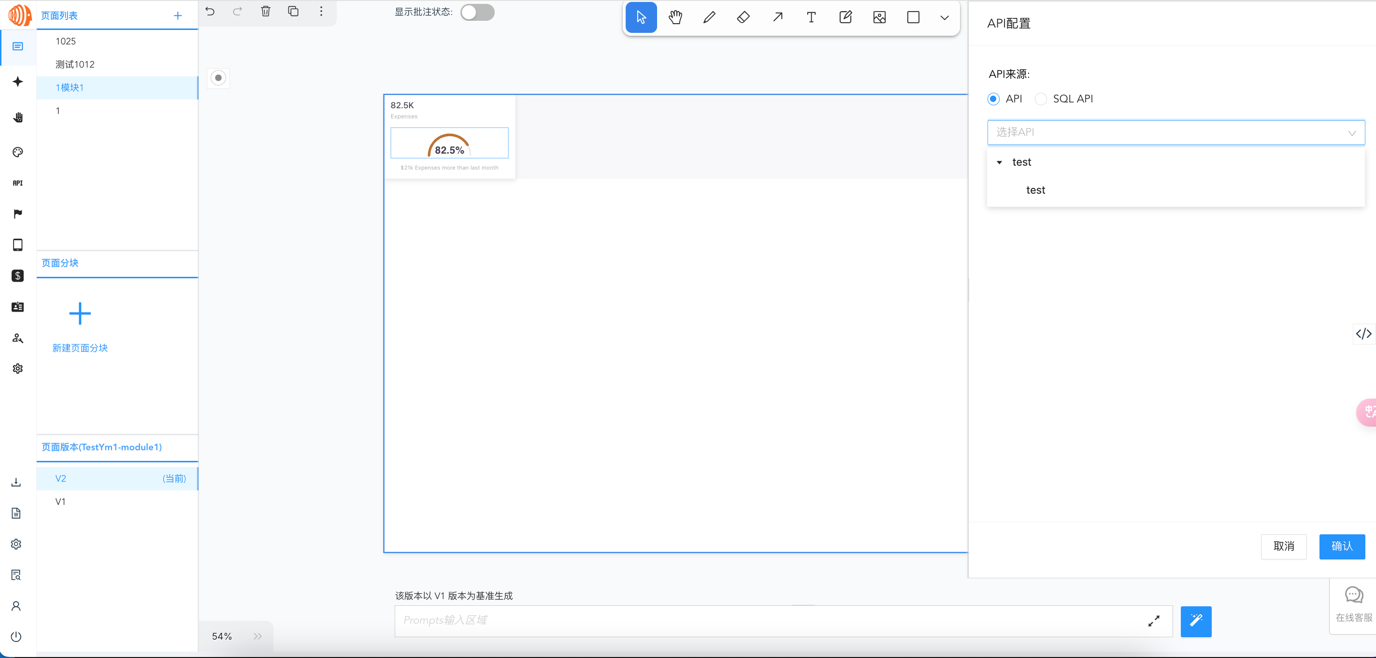Collapse the test tree group
Viewport: 1376px width, 658px height.
point(1000,162)
